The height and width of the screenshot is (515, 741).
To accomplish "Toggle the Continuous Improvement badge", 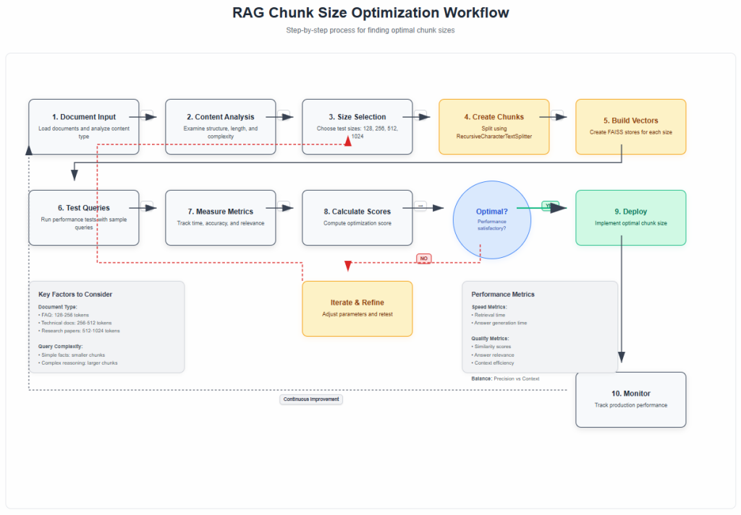I will [x=310, y=399].
